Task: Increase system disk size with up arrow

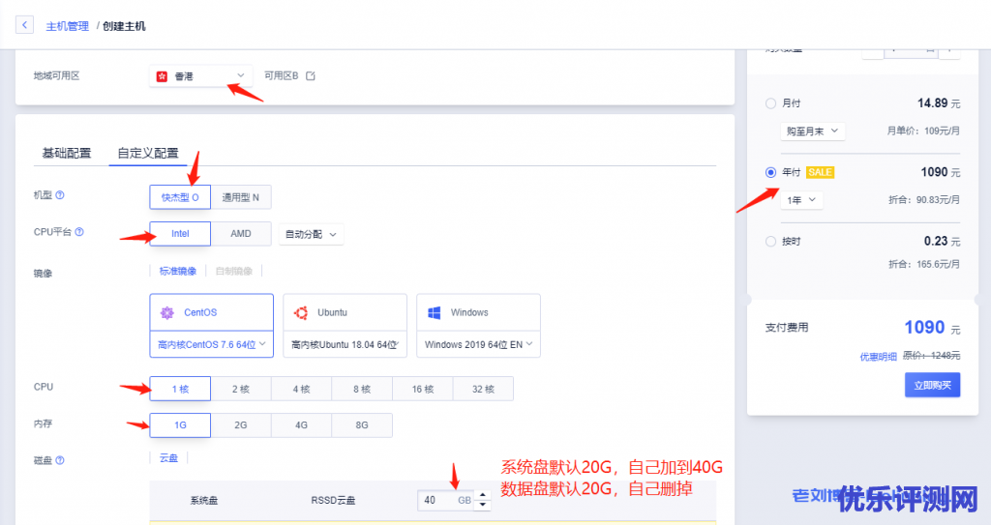Action: (x=483, y=495)
